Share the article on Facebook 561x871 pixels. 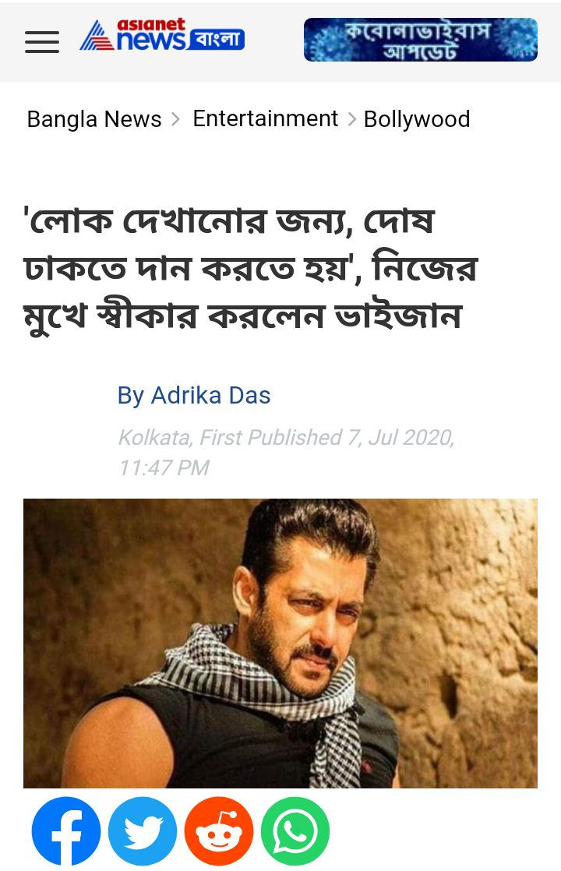66,831
